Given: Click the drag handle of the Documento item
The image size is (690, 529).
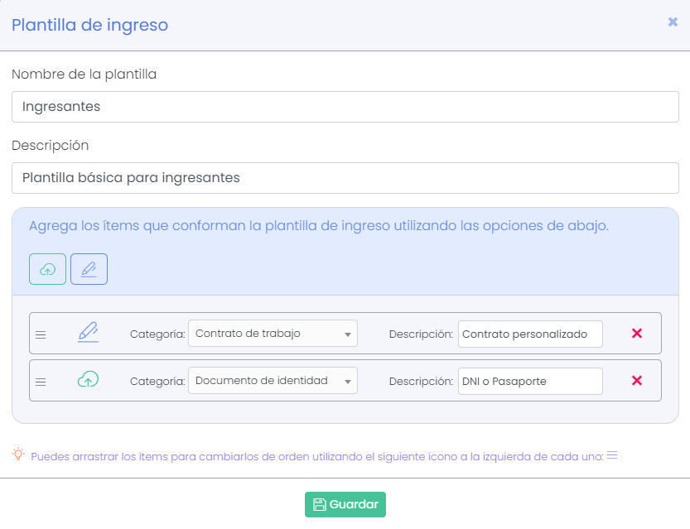Looking at the screenshot, I should (x=41, y=380).
